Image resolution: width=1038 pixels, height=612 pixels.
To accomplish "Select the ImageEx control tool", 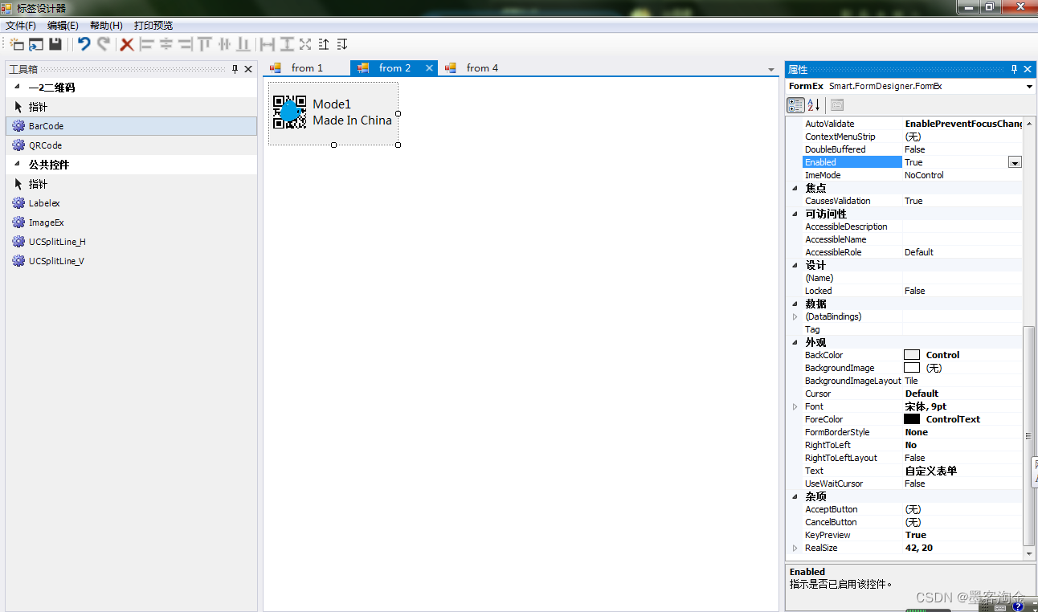I will coord(132,222).
